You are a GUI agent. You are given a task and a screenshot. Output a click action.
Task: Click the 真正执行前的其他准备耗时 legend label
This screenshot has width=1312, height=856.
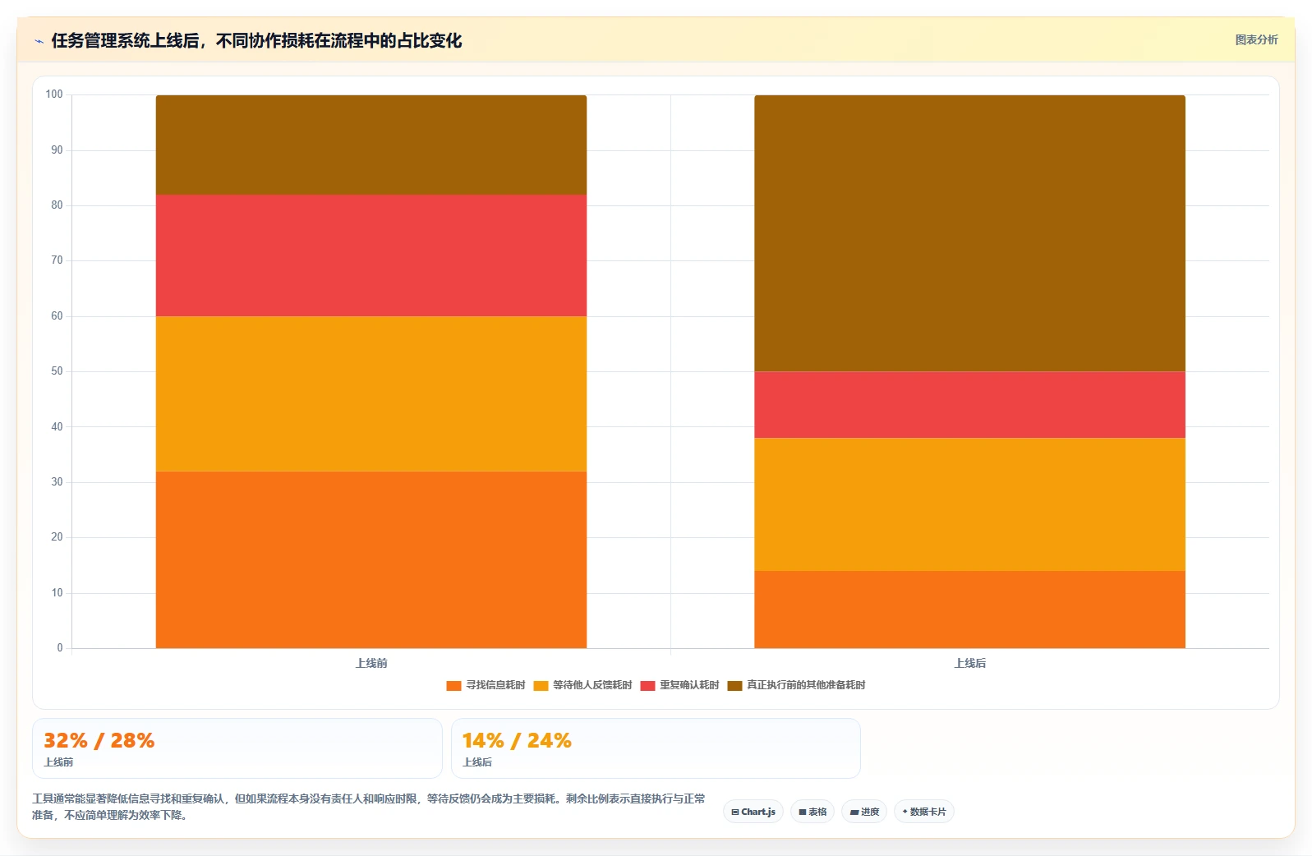coord(806,685)
